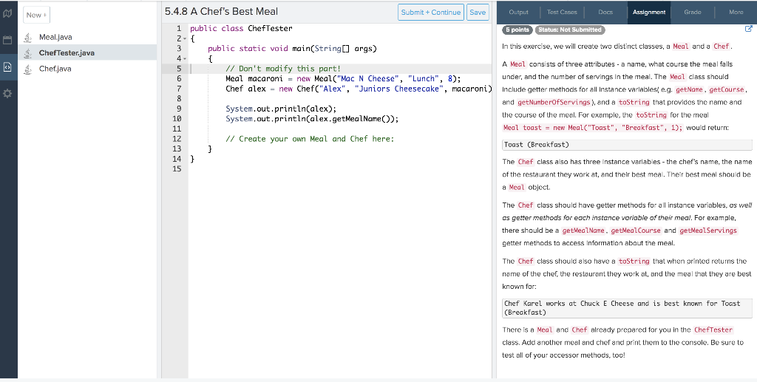Click line number 5 in gutter
The height and width of the screenshot is (382, 757).
tap(179, 69)
